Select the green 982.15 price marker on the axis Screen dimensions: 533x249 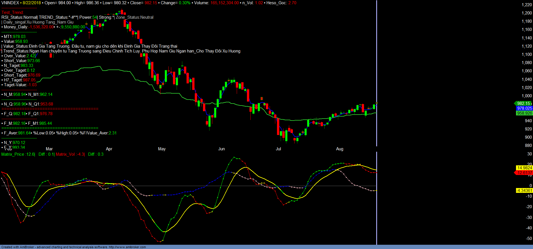coord(523,104)
